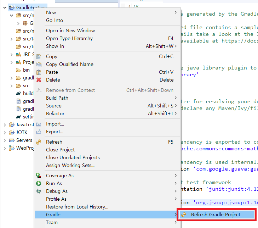
Task: Choose Close Project
Action: [108, 150]
